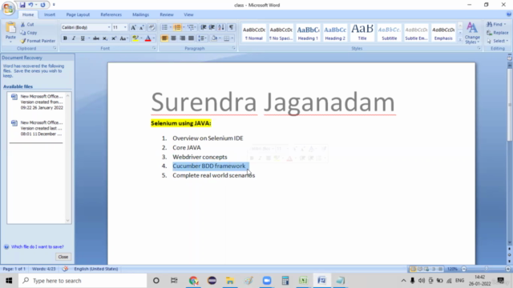Open Change Case Aa dropdown

click(x=123, y=38)
